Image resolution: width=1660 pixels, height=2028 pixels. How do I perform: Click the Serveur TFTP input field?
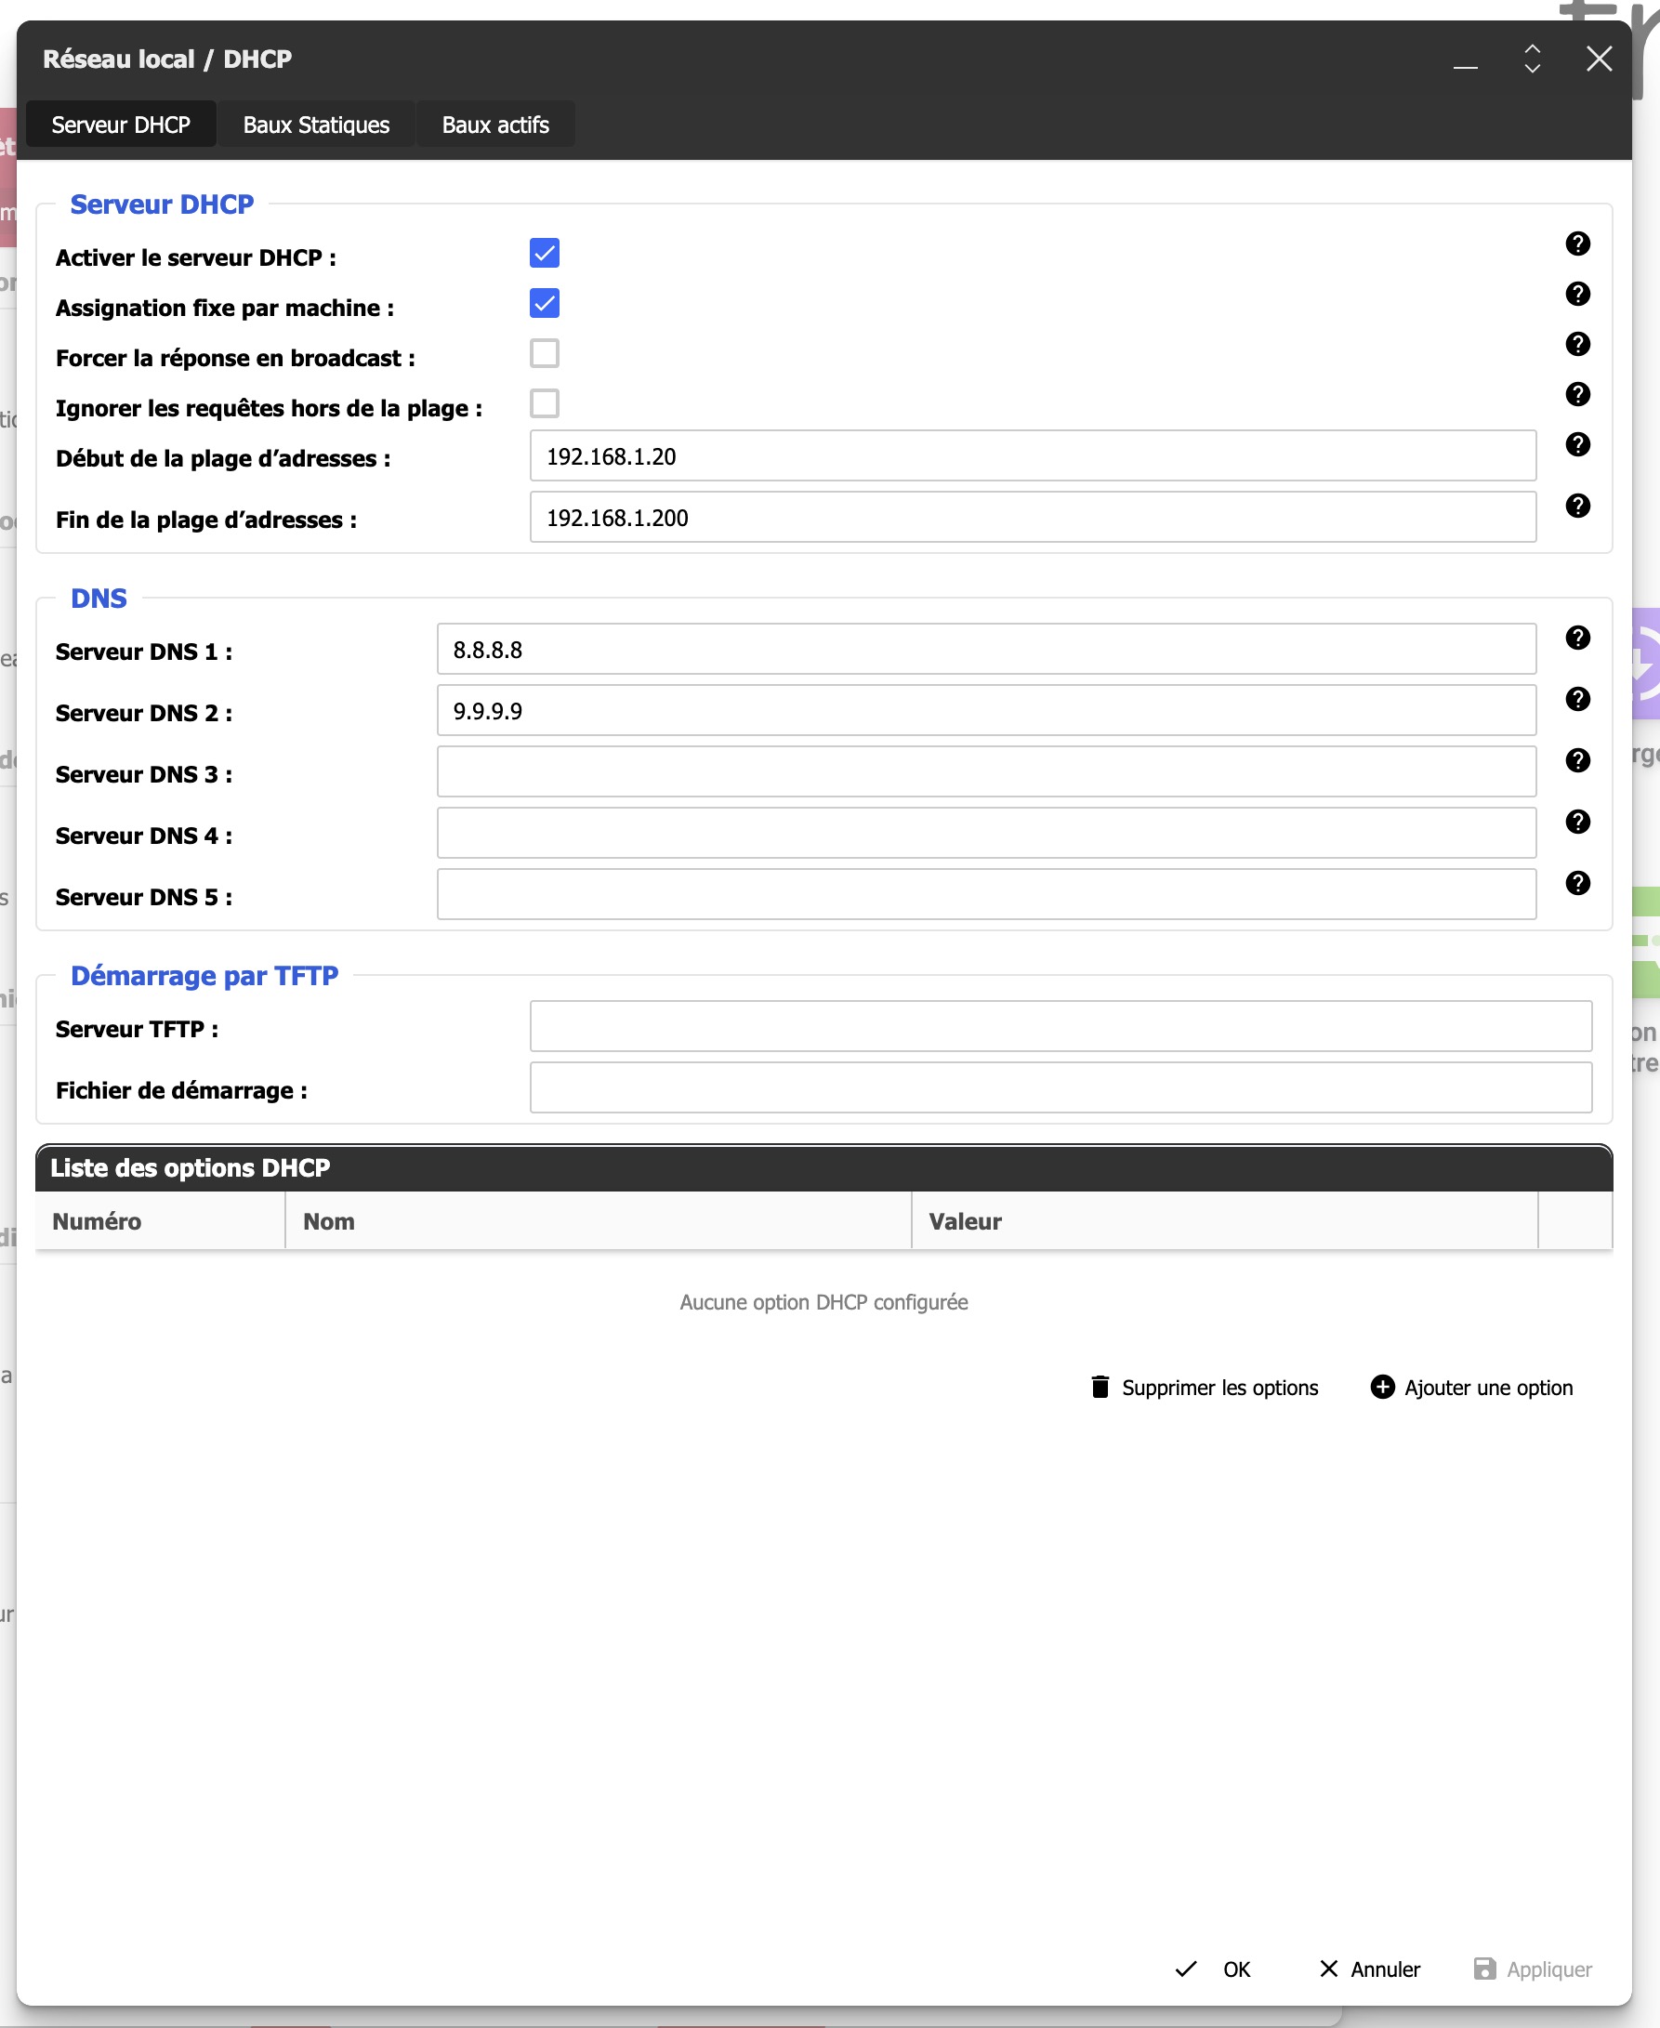click(x=1061, y=1026)
